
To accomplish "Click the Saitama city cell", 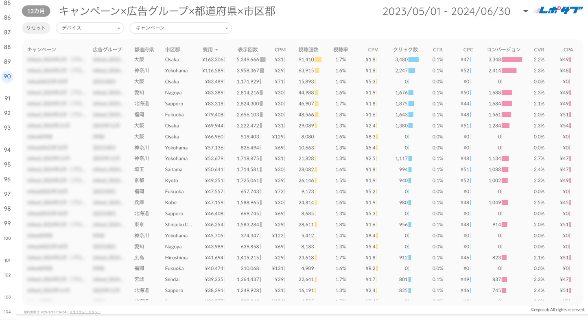I will 174,169.
